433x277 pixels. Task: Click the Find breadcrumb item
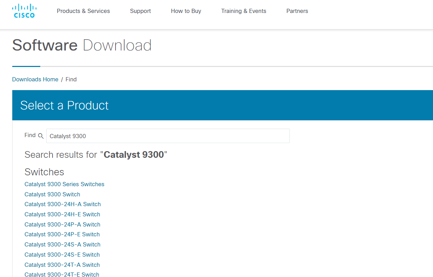point(71,79)
